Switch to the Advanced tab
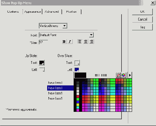Viewport: 156px width, 126px height. [x=52, y=12]
